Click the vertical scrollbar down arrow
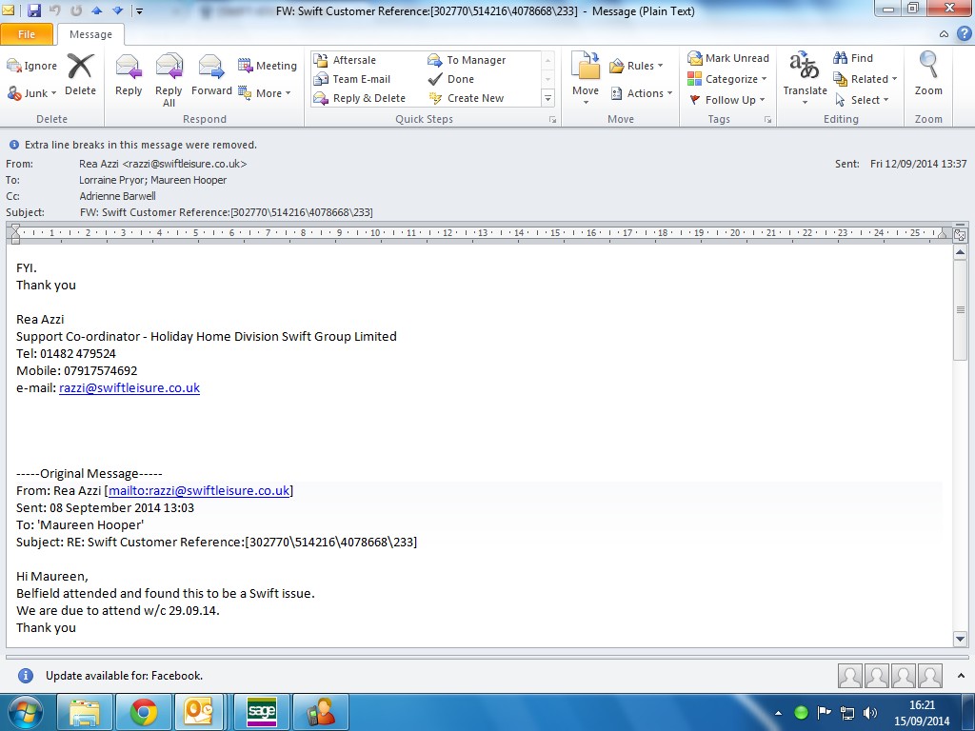975x731 pixels. [960, 639]
